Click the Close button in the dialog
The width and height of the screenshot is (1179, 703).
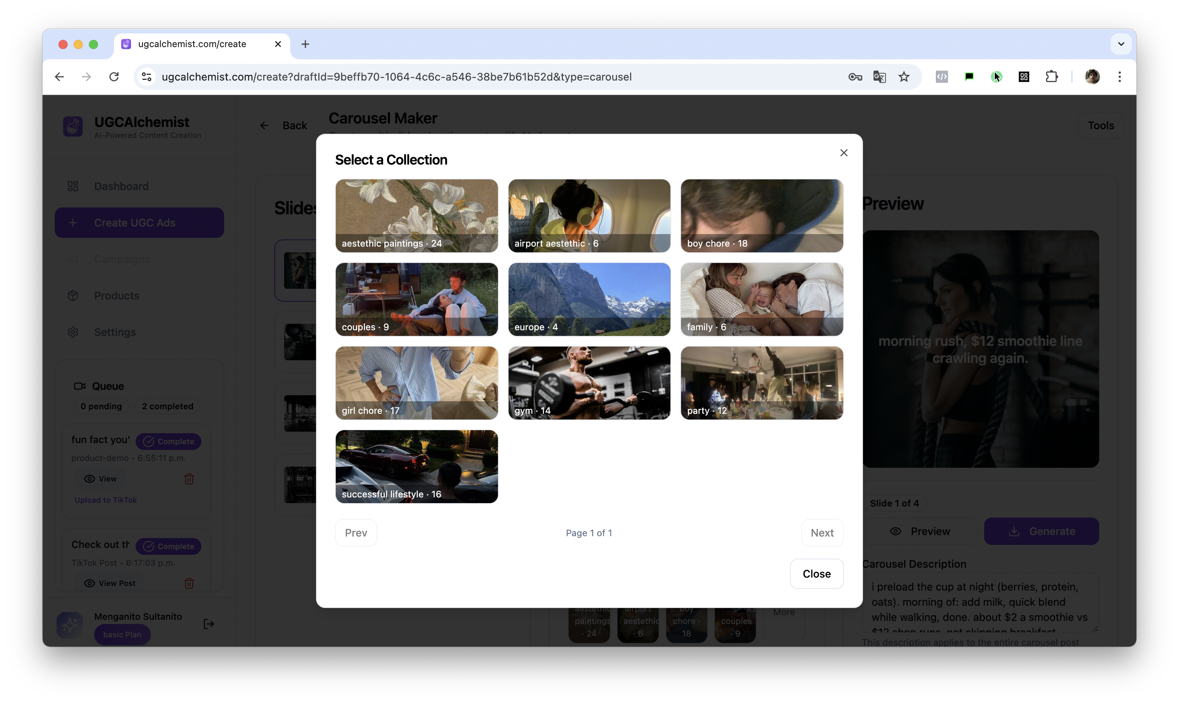[816, 574]
